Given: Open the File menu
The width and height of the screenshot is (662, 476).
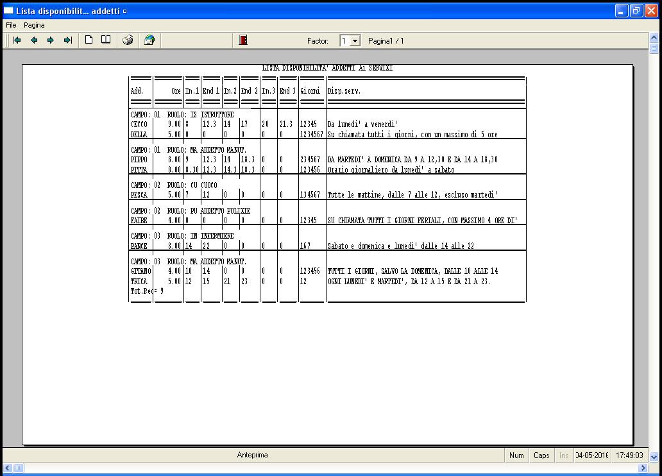Looking at the screenshot, I should 11,25.
